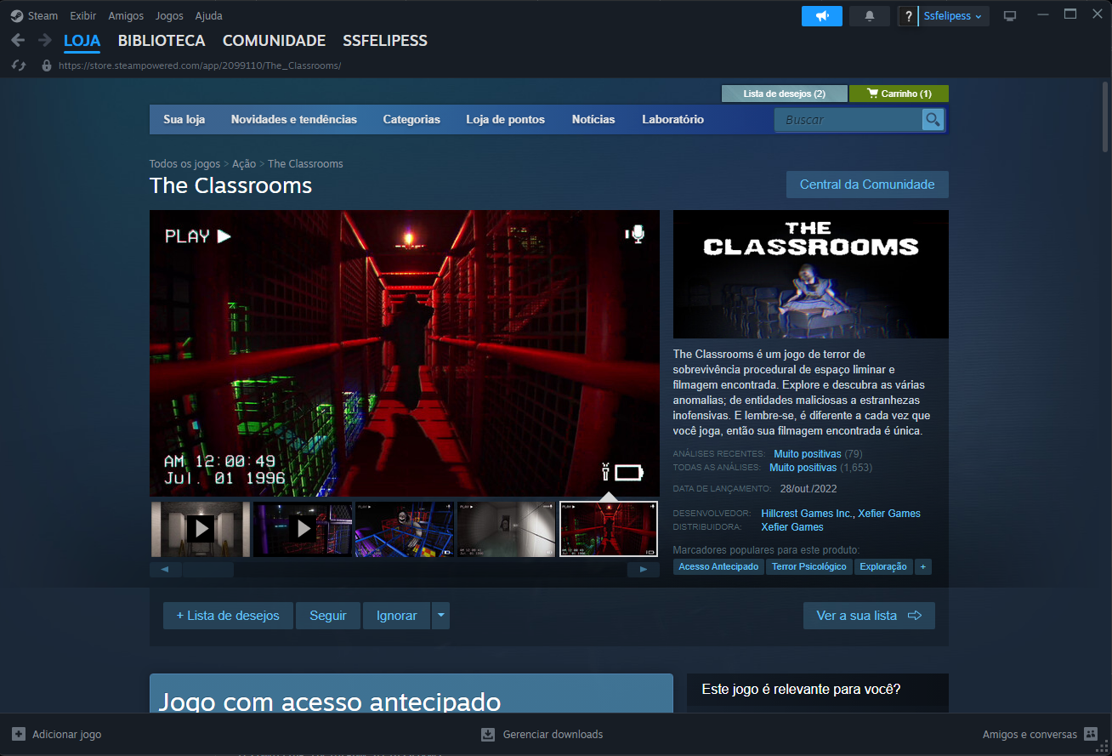
Task: Open the Exibir menu
Action: pyautogui.click(x=83, y=16)
